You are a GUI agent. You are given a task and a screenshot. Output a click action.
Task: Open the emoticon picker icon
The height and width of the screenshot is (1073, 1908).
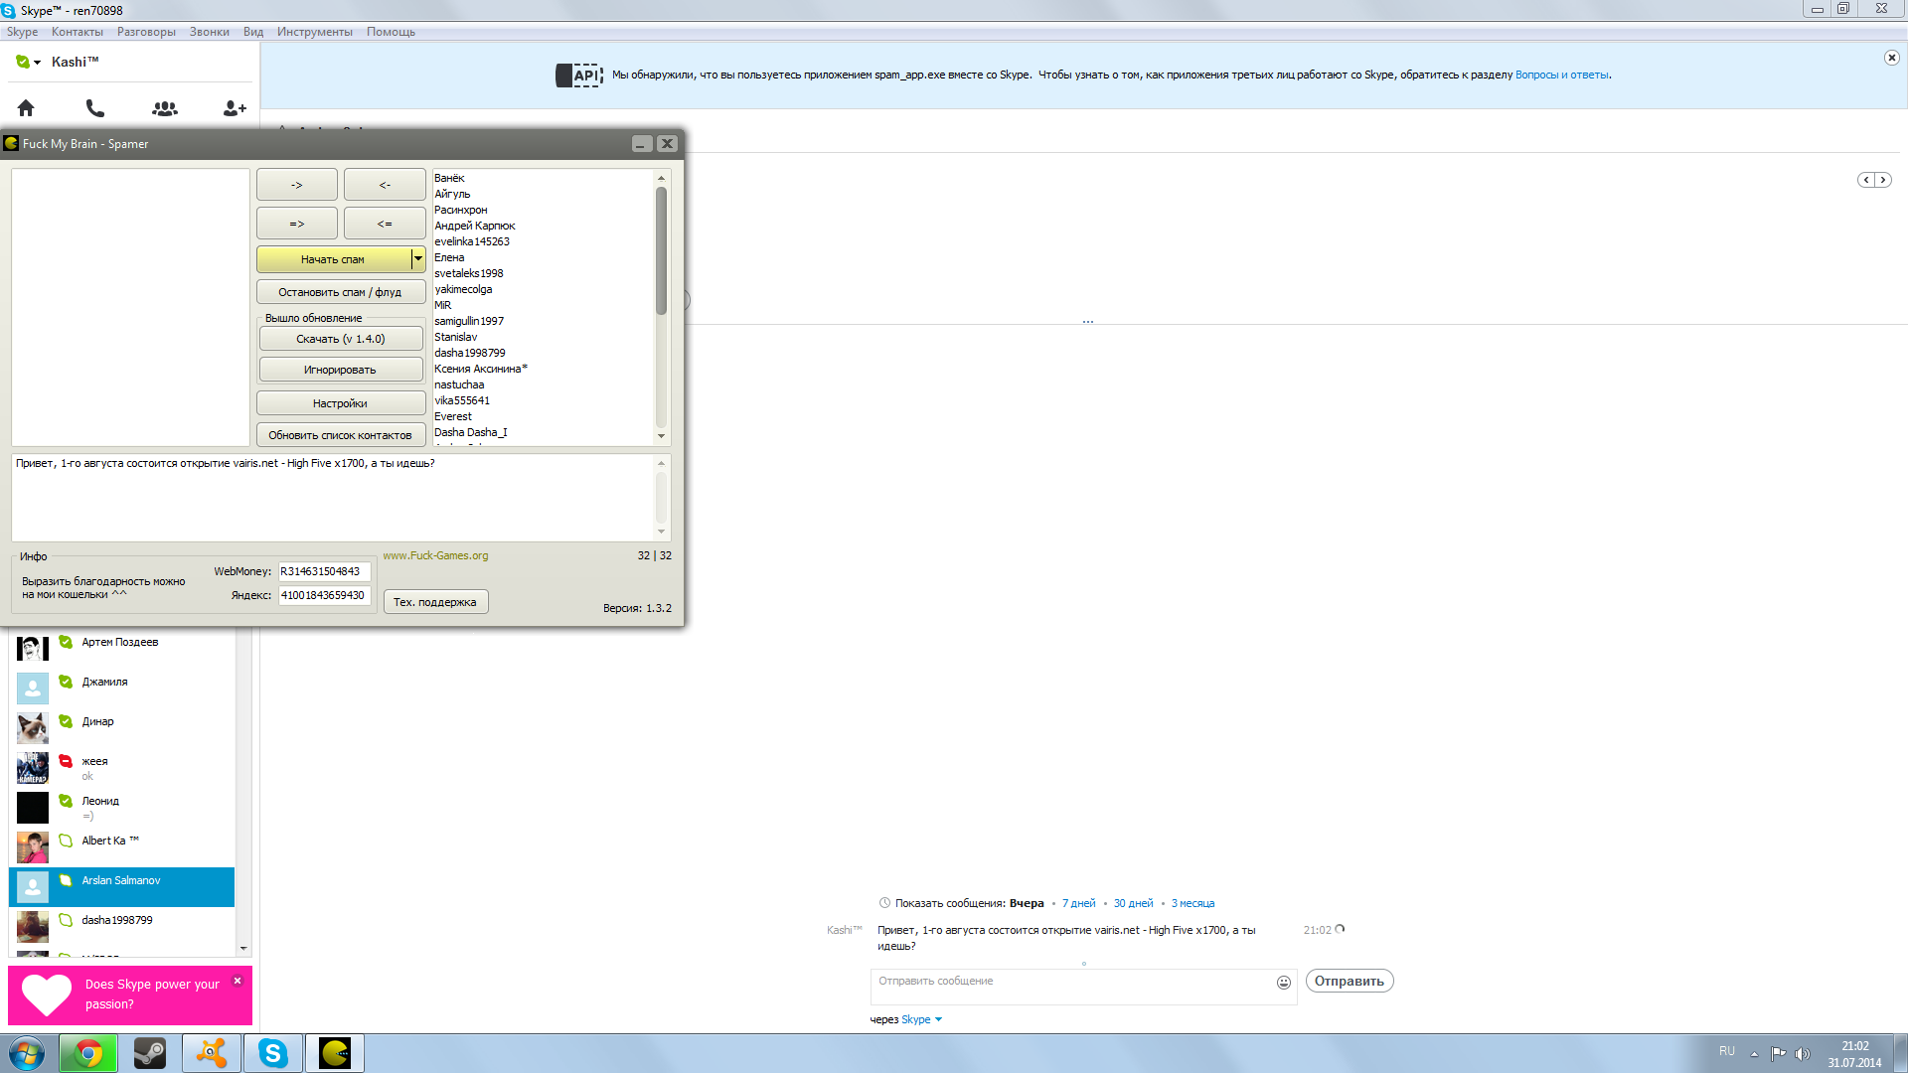pos(1284,983)
